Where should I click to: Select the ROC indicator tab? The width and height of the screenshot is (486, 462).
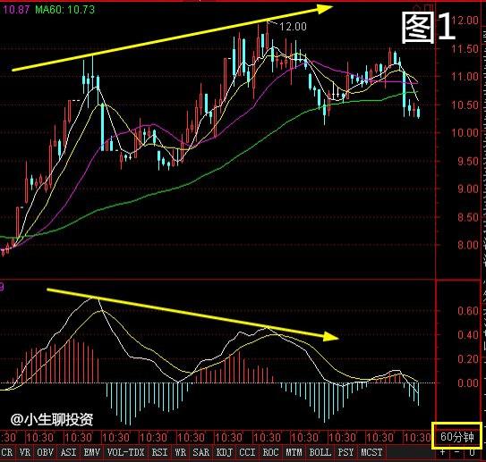coord(270,452)
